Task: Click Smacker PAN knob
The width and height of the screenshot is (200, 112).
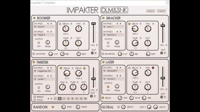Action: click(x=148, y=29)
